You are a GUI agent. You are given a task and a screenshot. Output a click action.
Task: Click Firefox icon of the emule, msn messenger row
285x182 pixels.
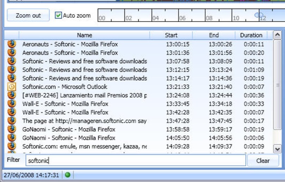(x=12, y=146)
